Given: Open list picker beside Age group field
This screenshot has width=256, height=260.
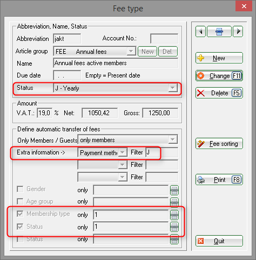Looking at the screenshot, I should pos(174,202).
